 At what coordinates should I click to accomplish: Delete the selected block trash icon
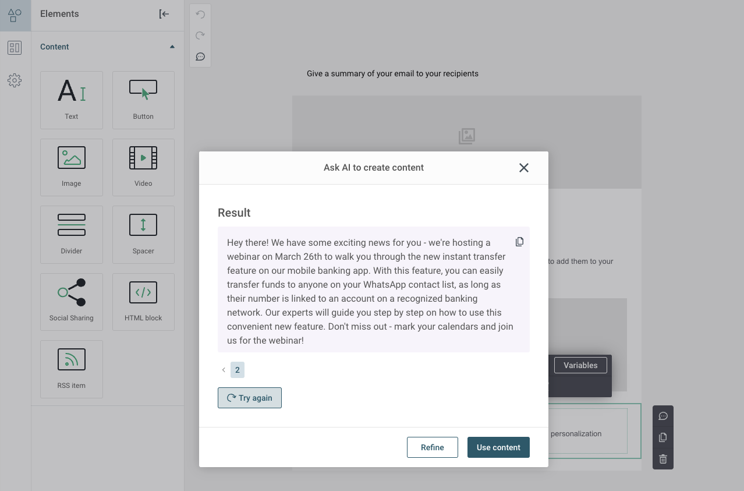pos(663,459)
